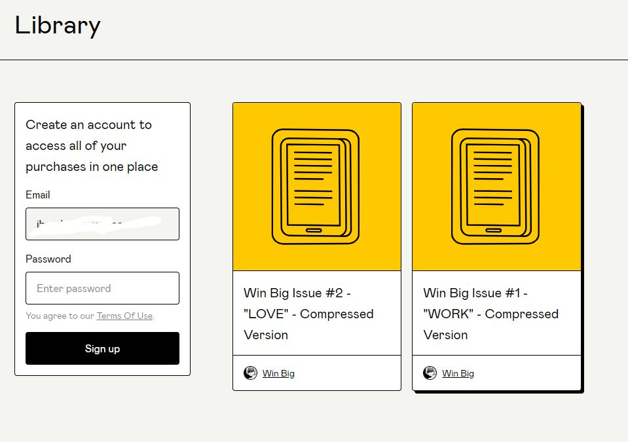Open Win Big creator link under Issue #2

pos(278,373)
